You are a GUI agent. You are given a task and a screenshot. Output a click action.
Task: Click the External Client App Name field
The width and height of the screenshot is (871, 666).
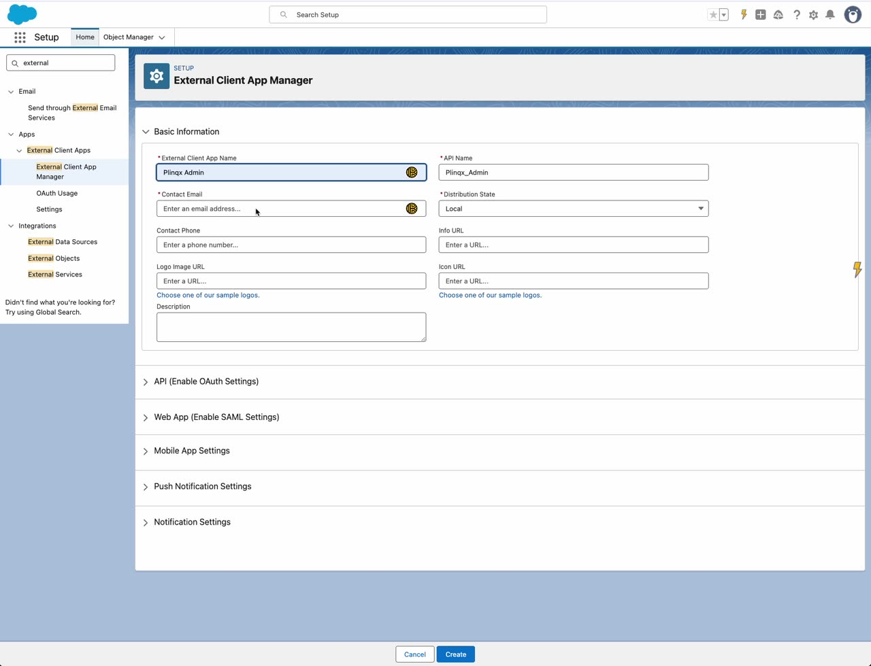[x=291, y=173]
